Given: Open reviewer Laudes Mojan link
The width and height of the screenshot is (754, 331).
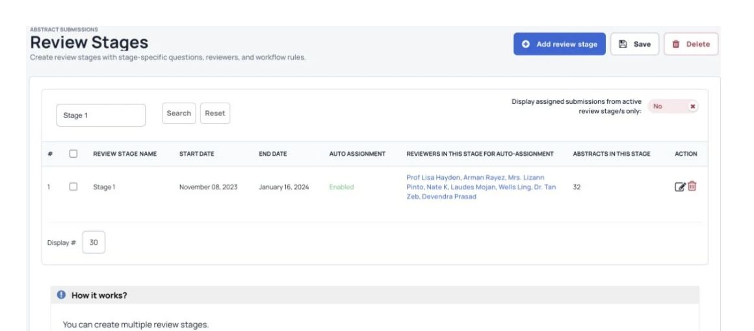Looking at the screenshot, I should click(473, 187).
